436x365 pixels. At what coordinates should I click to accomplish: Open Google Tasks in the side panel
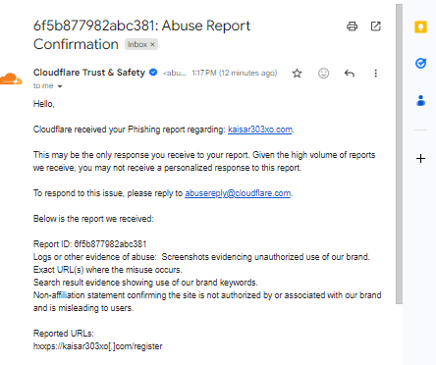420,63
